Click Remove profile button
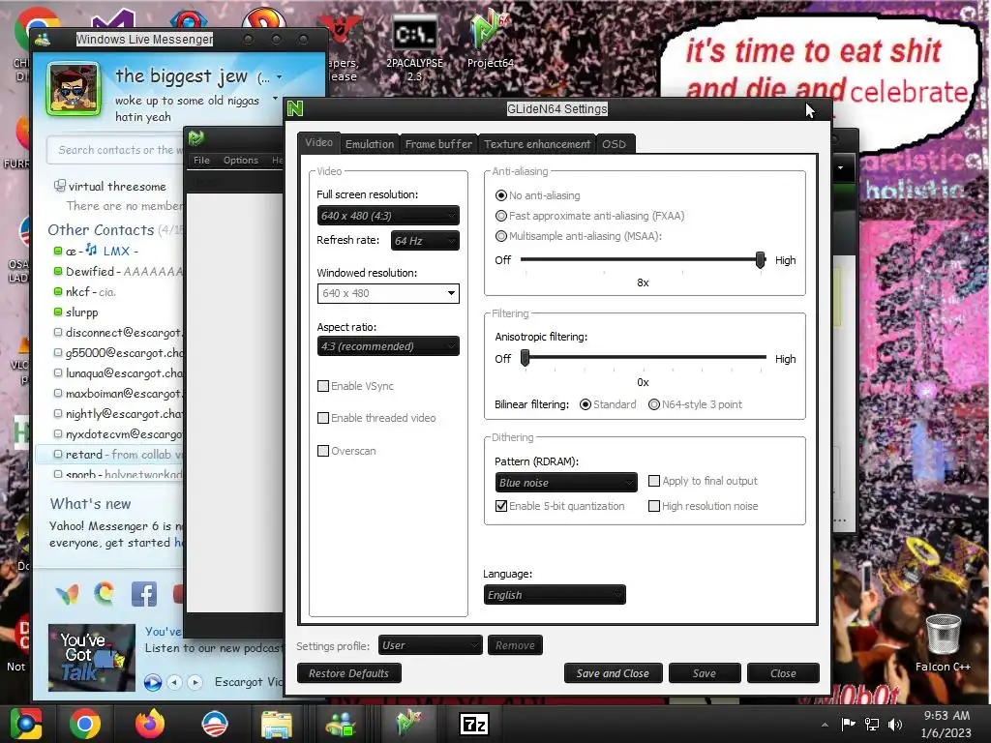 tap(515, 645)
